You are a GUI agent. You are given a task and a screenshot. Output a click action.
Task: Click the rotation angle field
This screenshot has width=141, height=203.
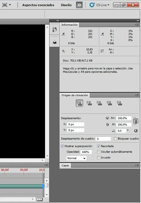[121, 131]
